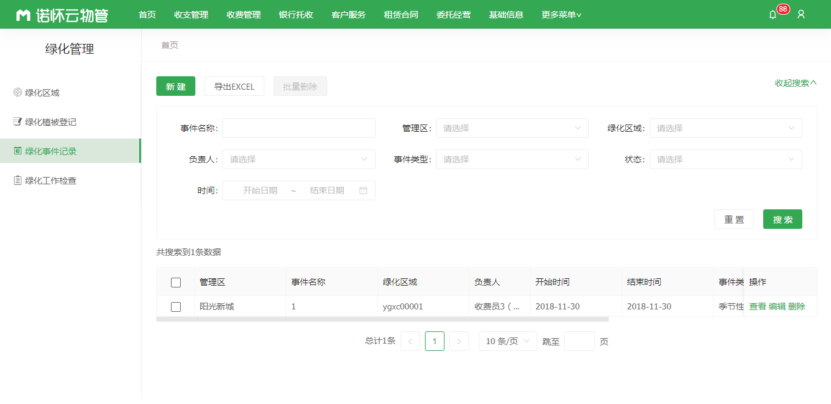Toggle the select-all checkbox in table header
This screenshot has width=831, height=404.
pos(176,283)
